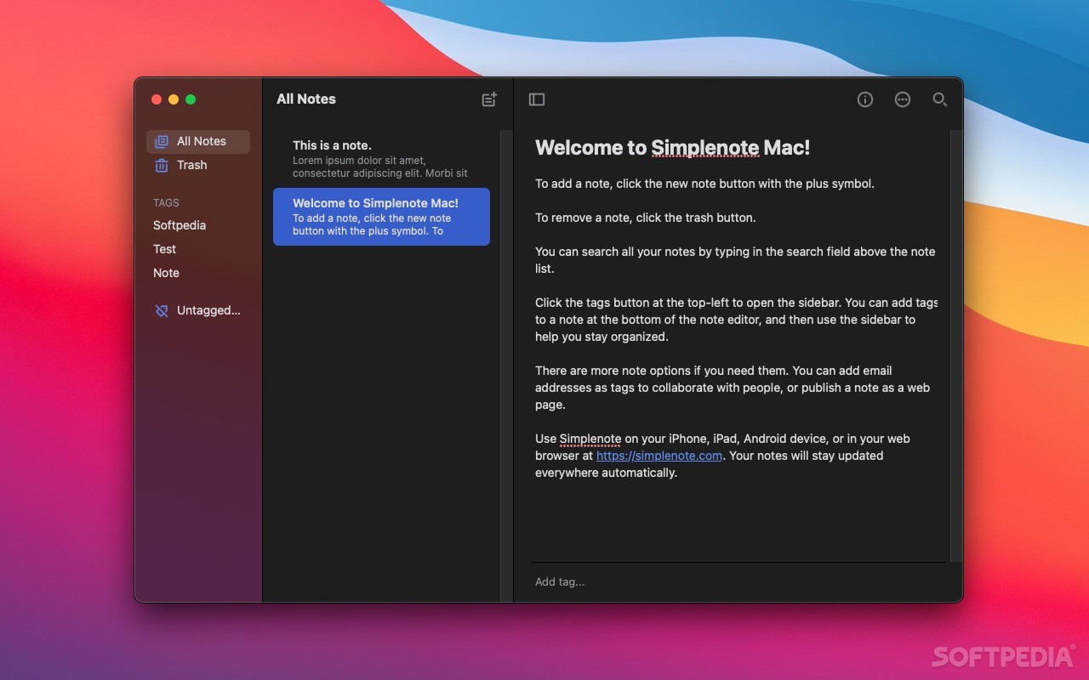The height and width of the screenshot is (680, 1089).
Task: Toggle the sidebar panel icon
Action: coord(537,99)
